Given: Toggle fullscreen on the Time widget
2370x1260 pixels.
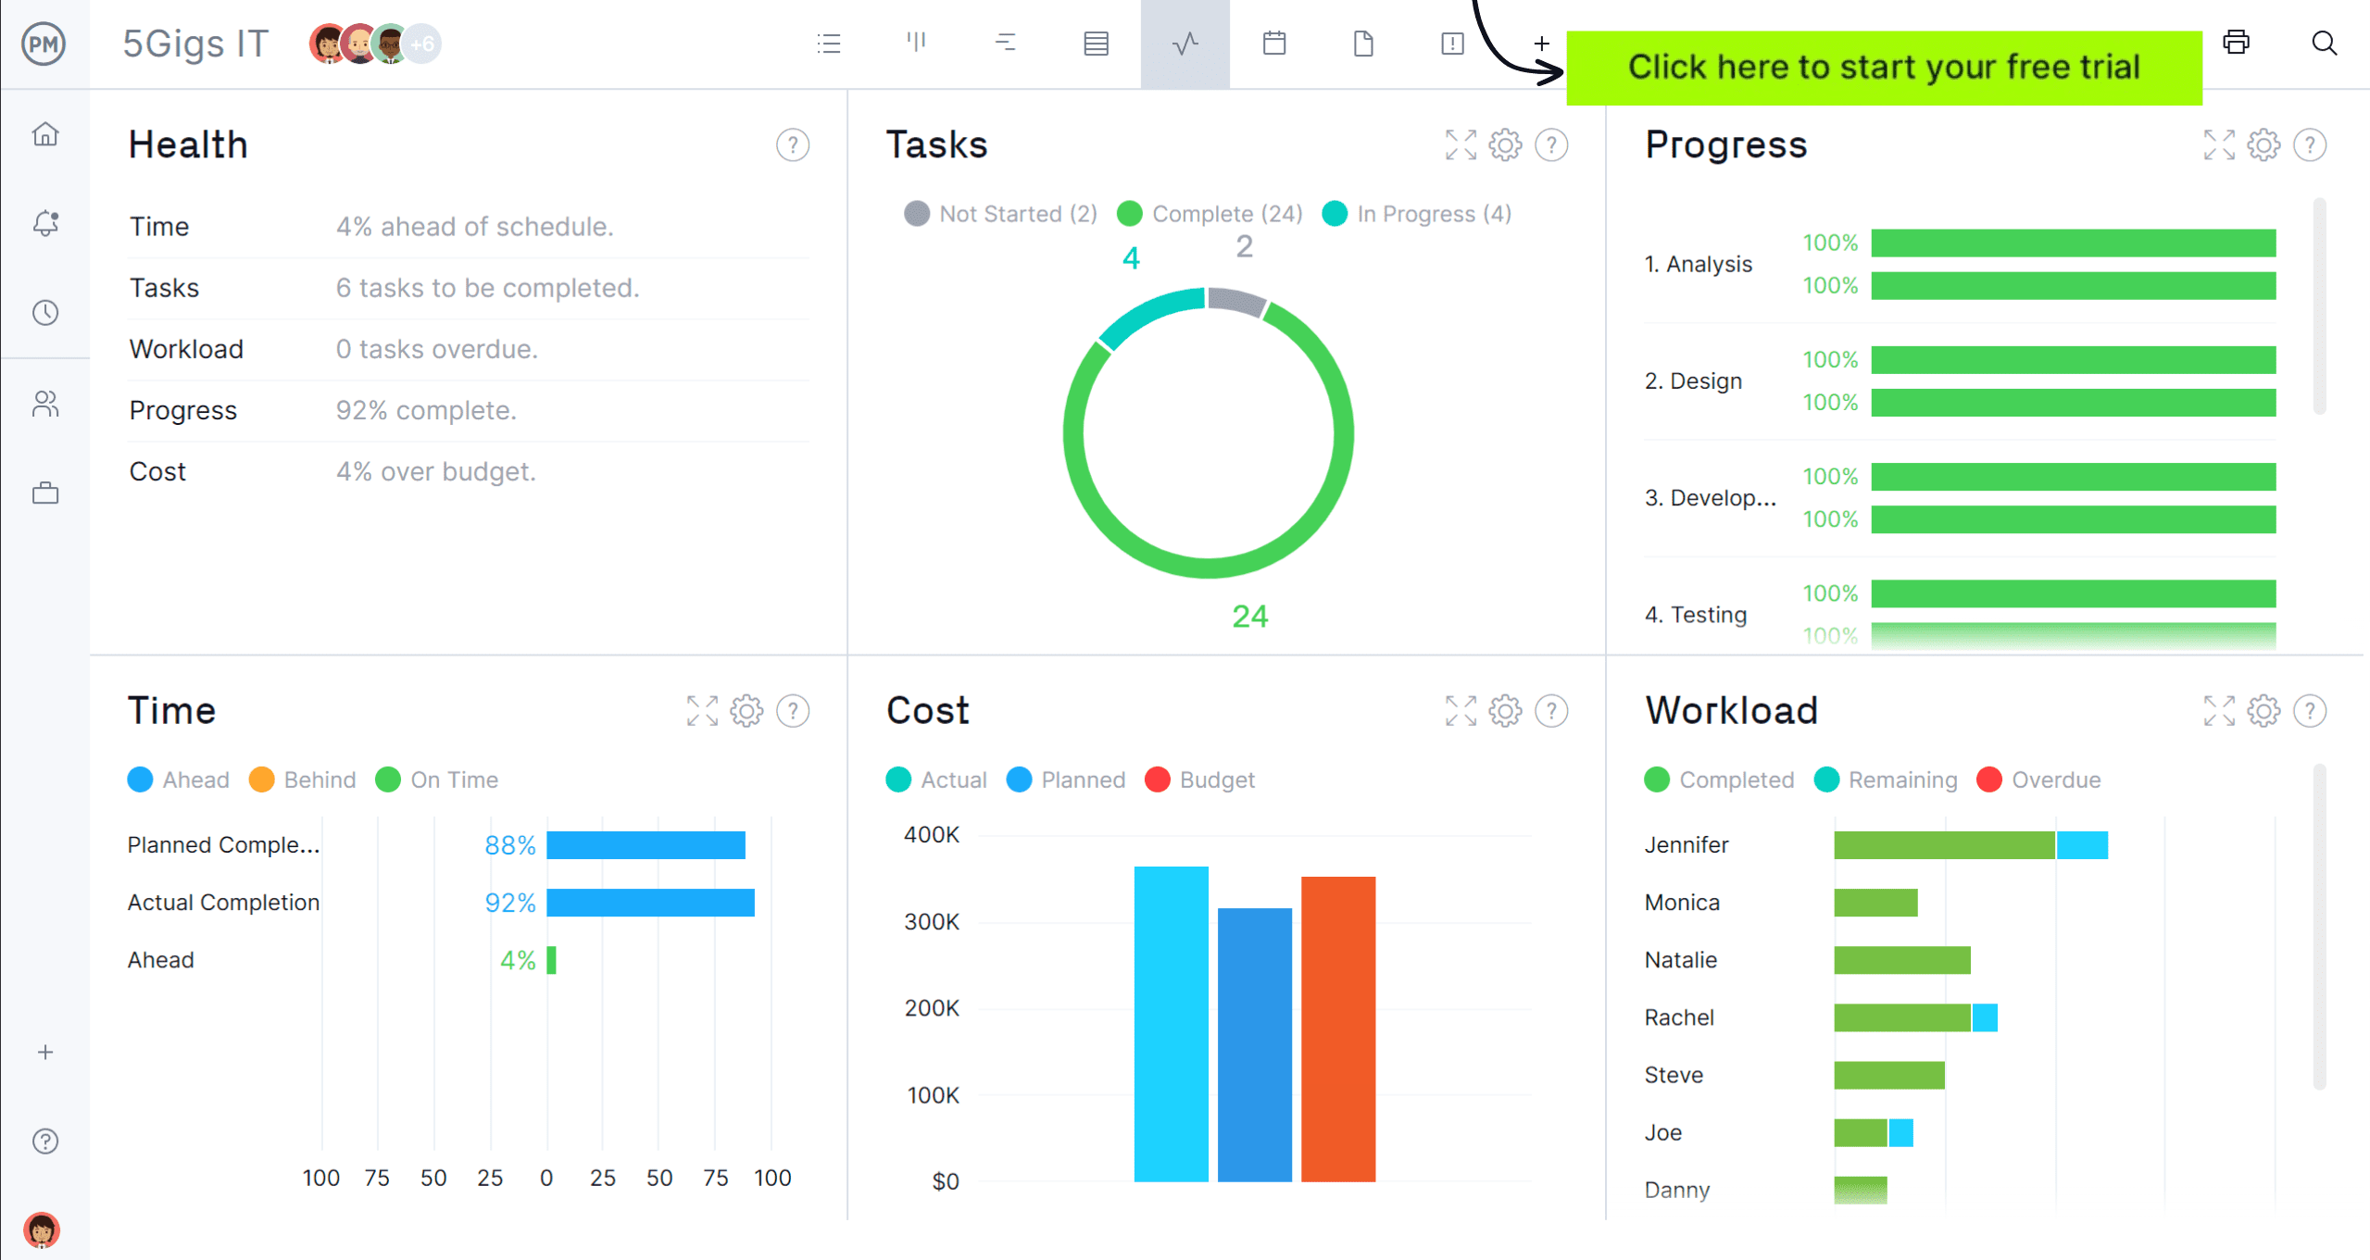Looking at the screenshot, I should [x=702, y=708].
